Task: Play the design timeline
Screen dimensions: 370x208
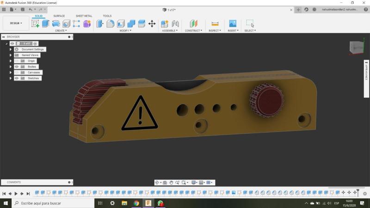Action: pos(16,194)
